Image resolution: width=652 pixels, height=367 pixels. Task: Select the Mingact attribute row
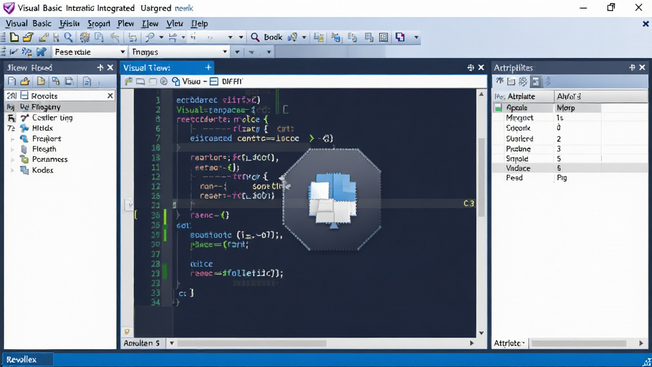click(570, 118)
